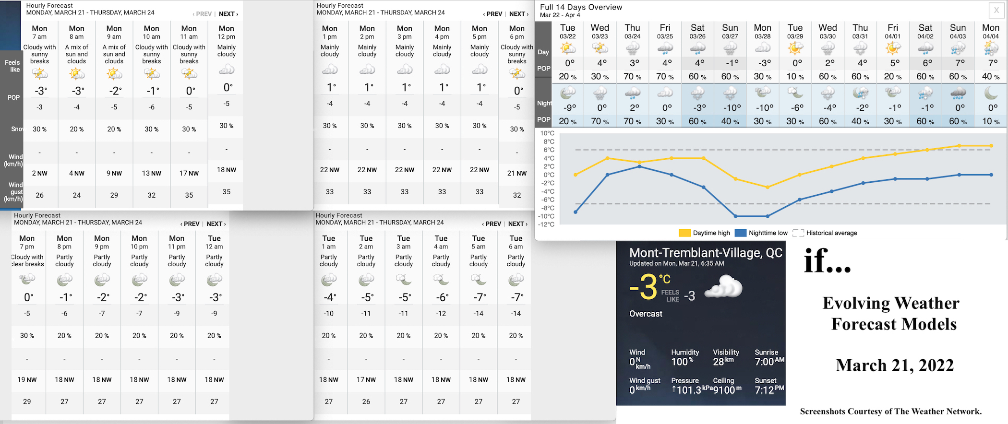Click NEXT in the Mon 1 pm hourly panel
Viewport: 1008px width, 424px height.
(x=519, y=14)
